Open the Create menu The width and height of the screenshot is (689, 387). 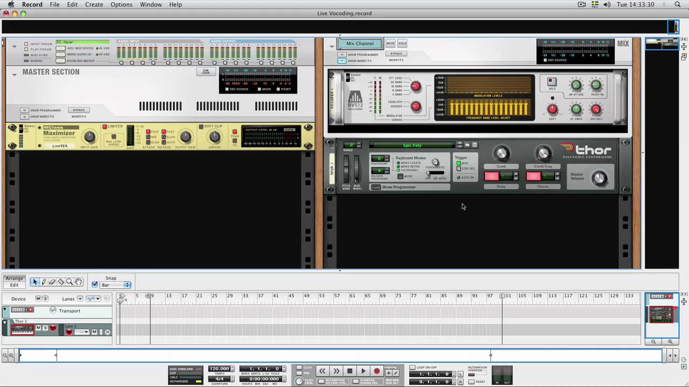94,4
